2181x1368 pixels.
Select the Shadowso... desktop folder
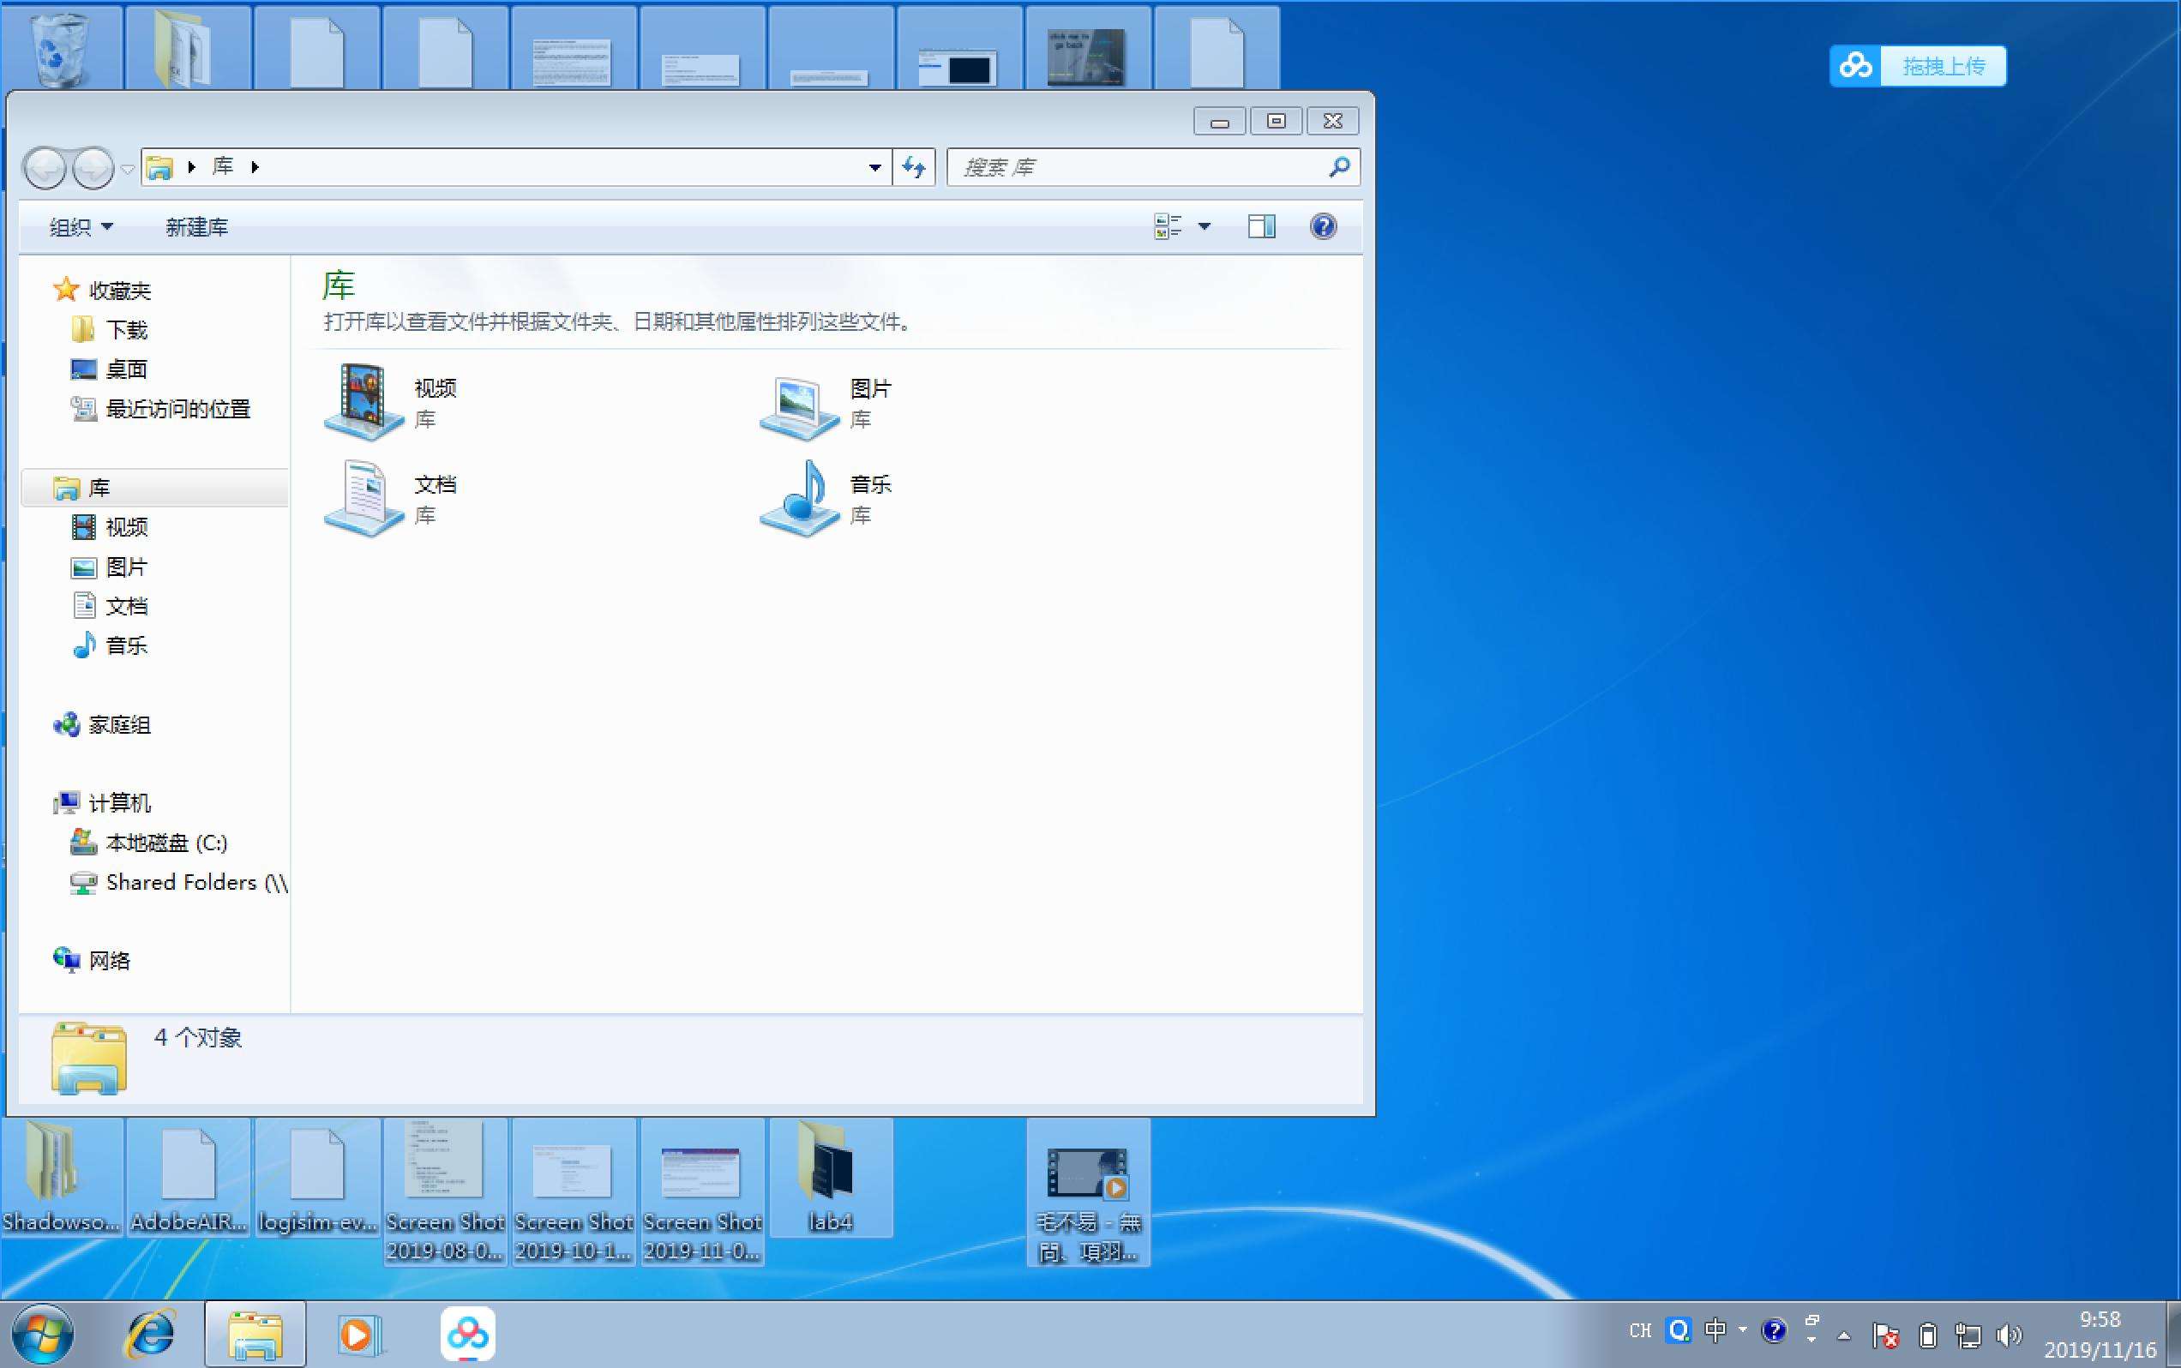62,1178
